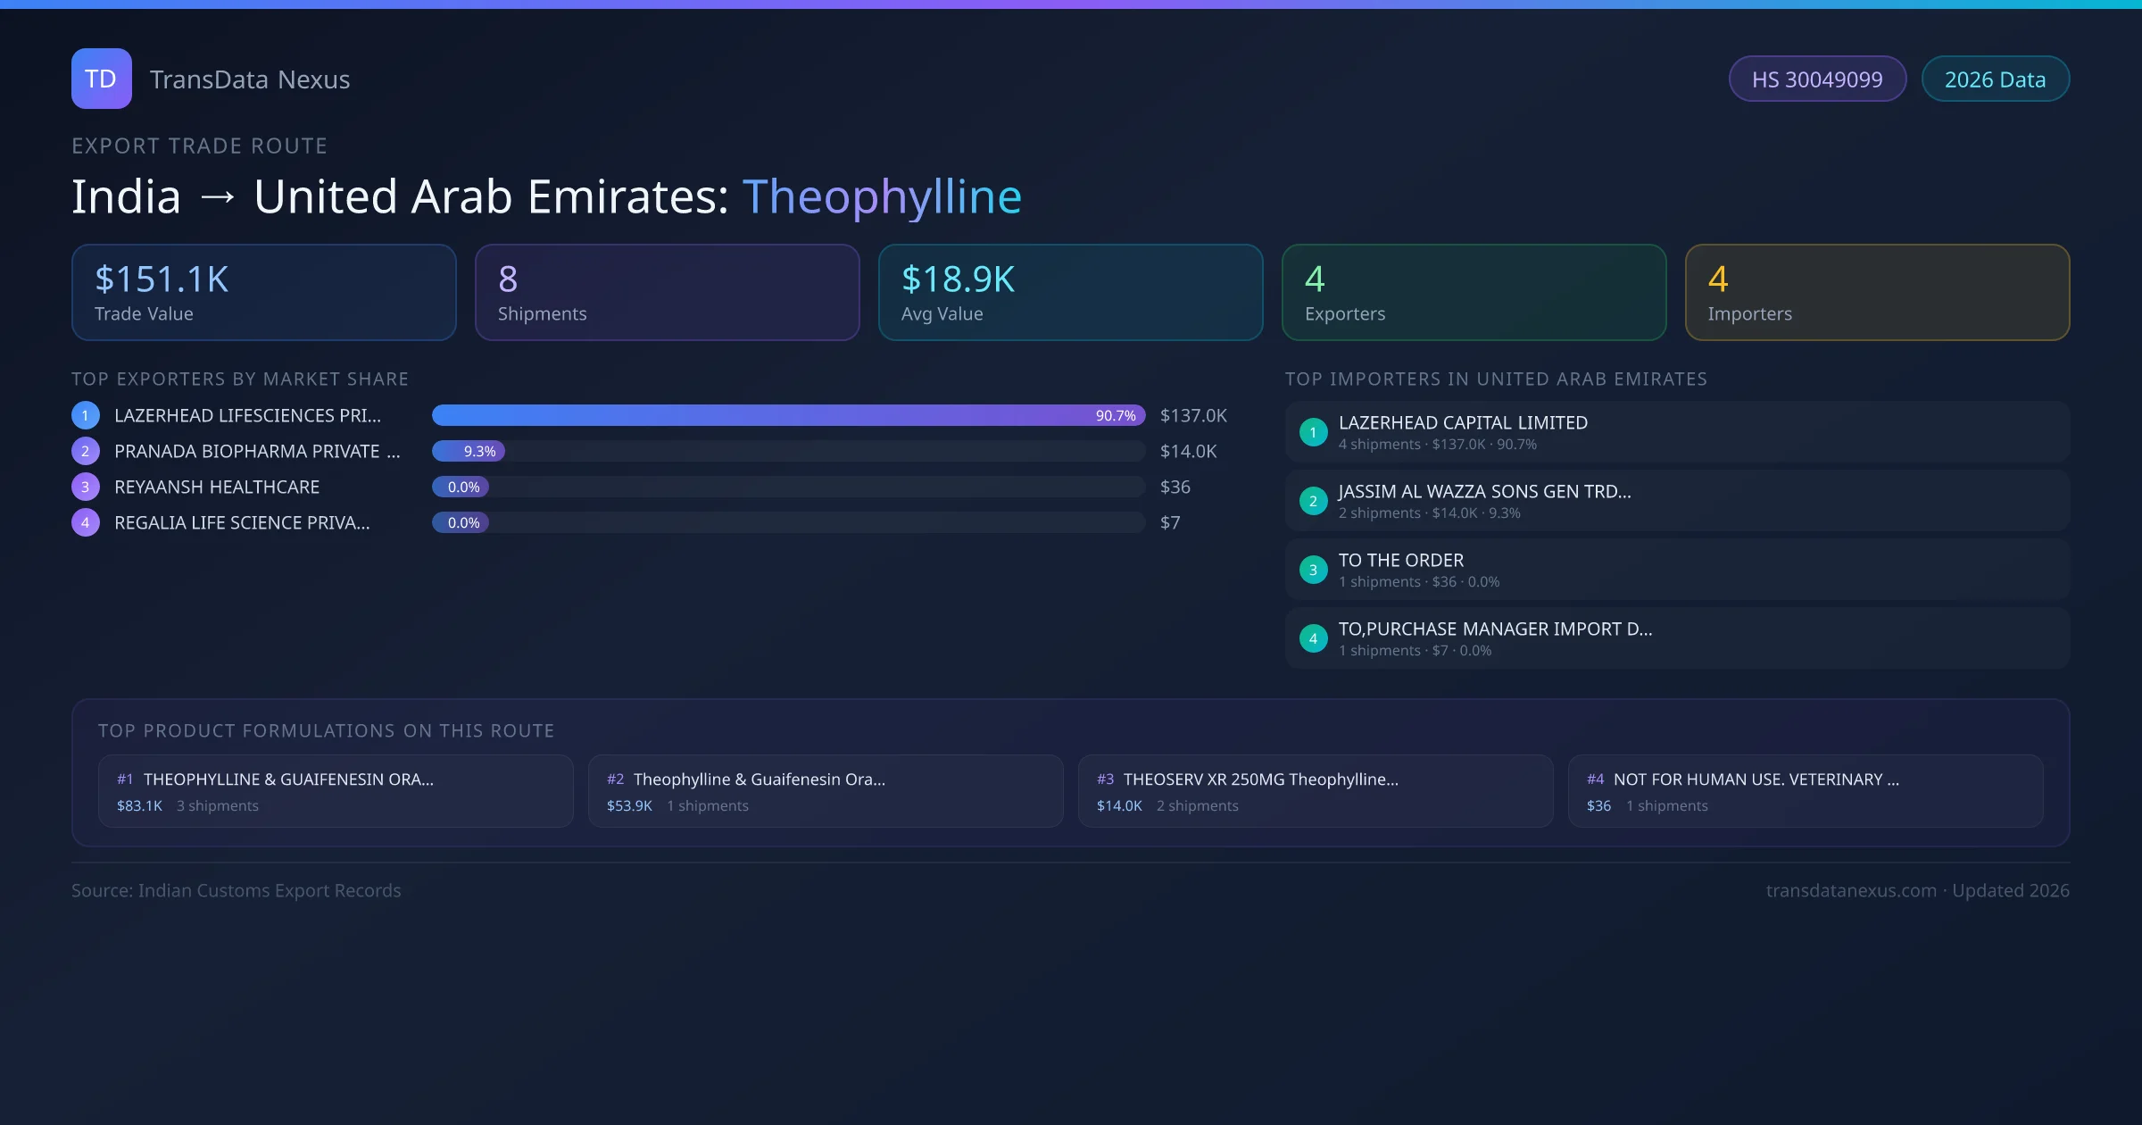Select the 8 Shipments stat card
2142x1125 pixels.
[x=667, y=293]
